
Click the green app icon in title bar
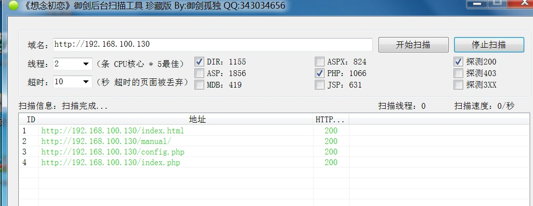click(x=13, y=6)
